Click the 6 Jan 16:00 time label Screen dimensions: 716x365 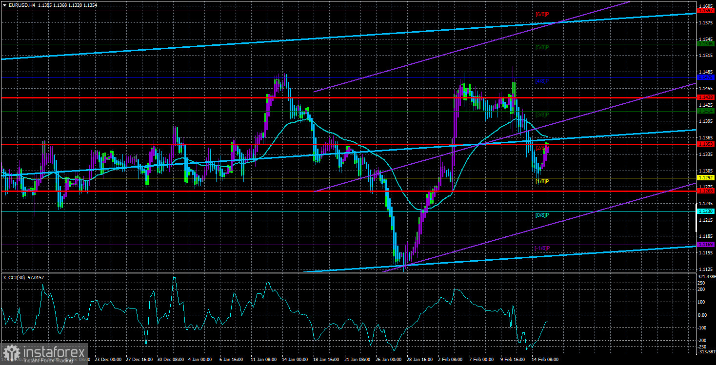[230, 360]
